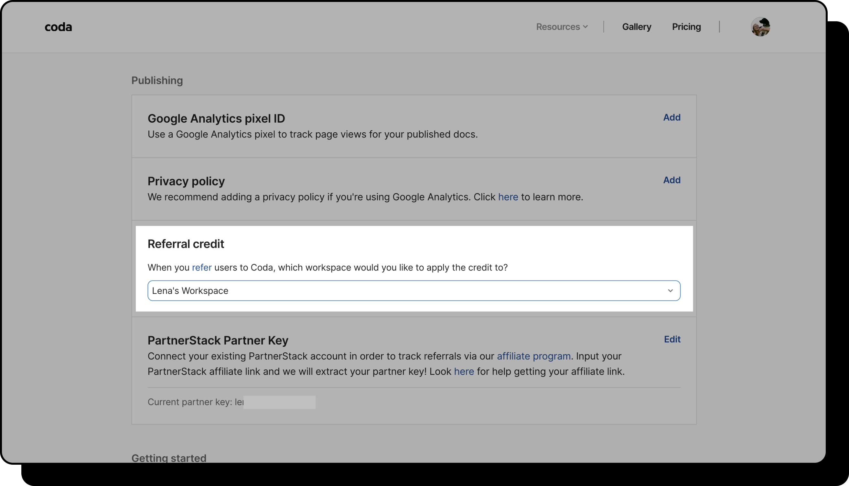Go to the Gallery page
This screenshot has width=849, height=486.
[x=636, y=27]
